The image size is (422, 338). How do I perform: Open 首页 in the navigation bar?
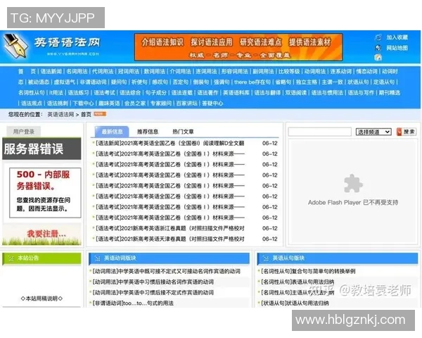coord(27,71)
